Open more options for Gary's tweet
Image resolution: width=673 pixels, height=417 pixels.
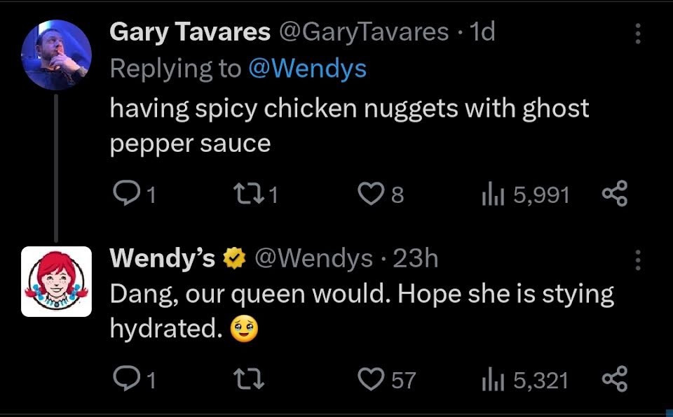[637, 33]
